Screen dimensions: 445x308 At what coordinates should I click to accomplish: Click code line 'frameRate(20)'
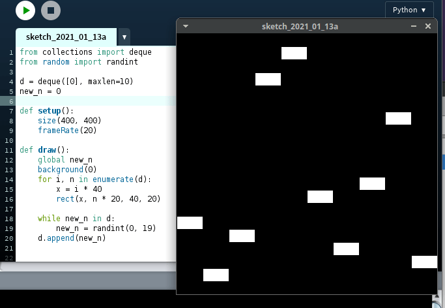tap(67, 130)
